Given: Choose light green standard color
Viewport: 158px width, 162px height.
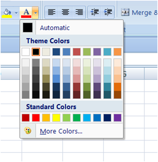Looking at the screenshot, I should (67, 118).
